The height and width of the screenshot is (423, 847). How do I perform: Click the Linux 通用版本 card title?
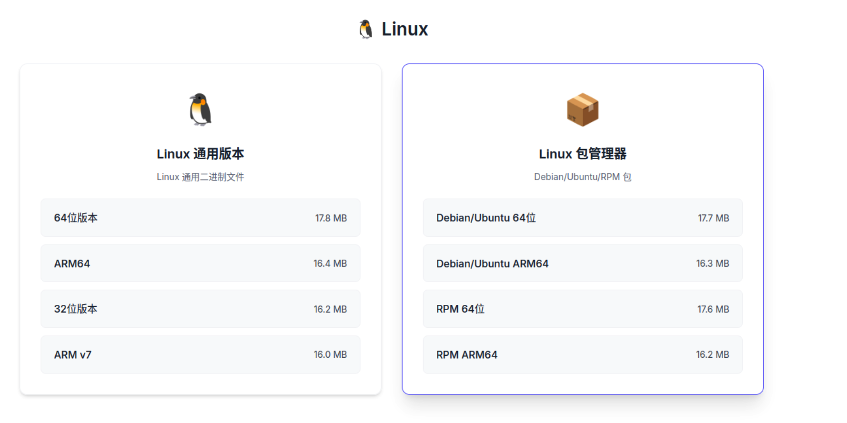(200, 154)
